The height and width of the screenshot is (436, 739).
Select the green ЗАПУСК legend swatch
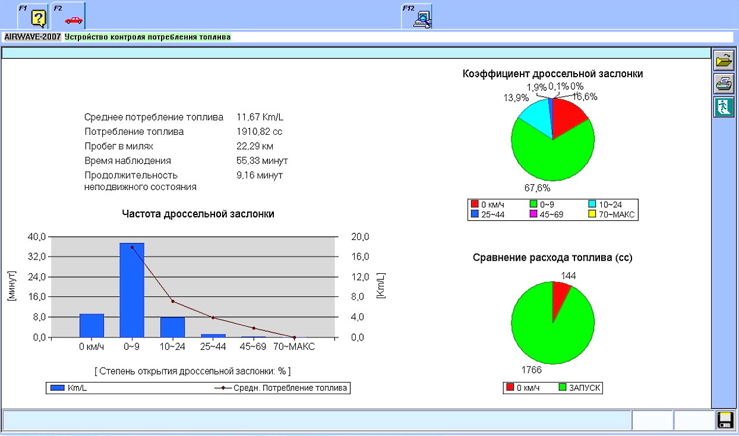(x=563, y=388)
